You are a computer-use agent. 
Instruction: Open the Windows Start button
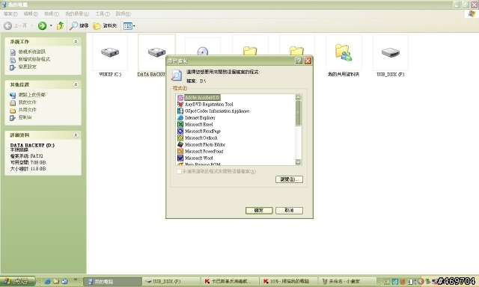[x=18, y=281]
